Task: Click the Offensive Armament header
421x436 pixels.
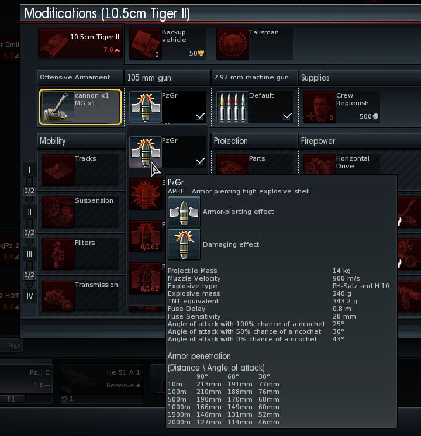Action: click(80, 78)
